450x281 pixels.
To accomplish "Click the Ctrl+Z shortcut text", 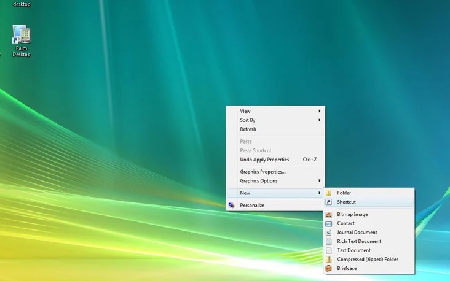I will (310, 160).
